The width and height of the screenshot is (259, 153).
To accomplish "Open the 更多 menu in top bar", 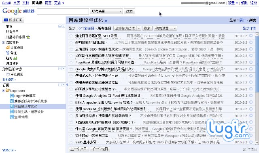I will 59,3.
